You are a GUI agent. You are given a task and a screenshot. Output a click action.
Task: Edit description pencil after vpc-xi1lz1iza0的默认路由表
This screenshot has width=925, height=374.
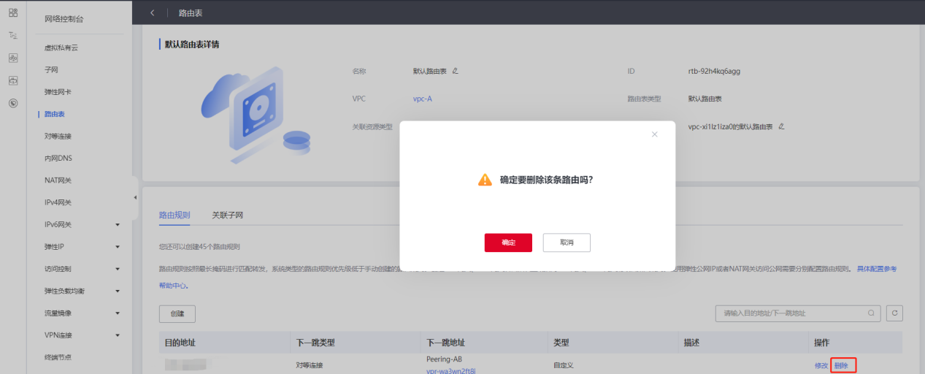(x=781, y=126)
